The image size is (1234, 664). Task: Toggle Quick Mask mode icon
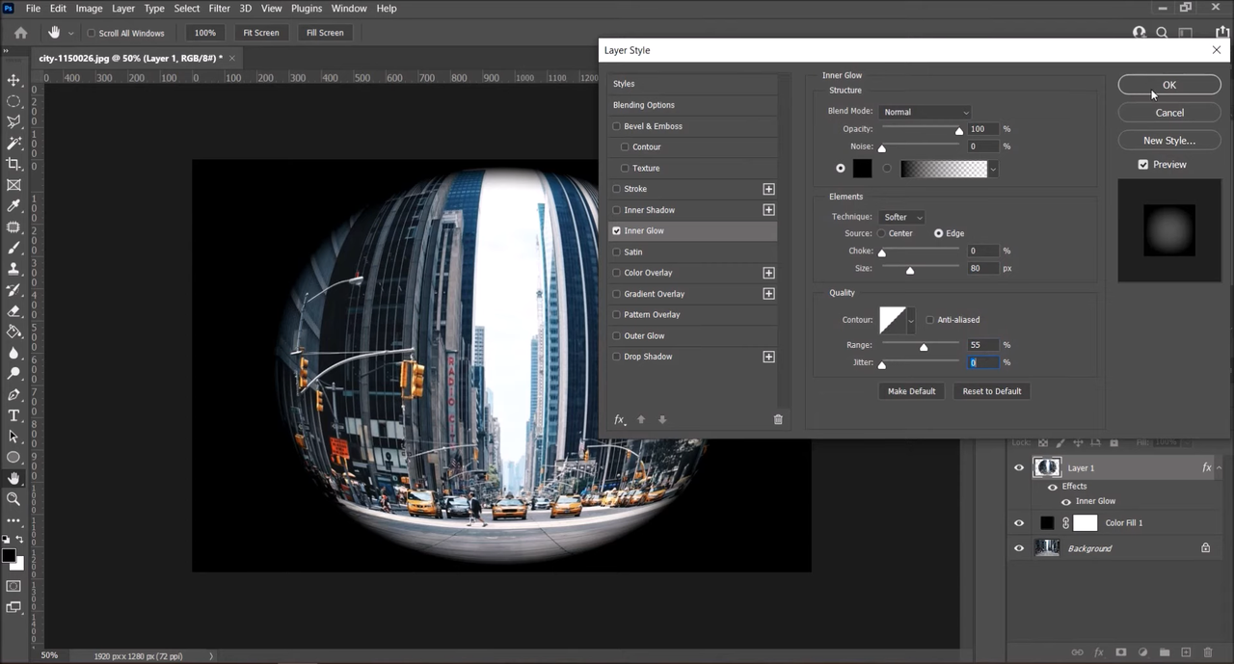13,586
